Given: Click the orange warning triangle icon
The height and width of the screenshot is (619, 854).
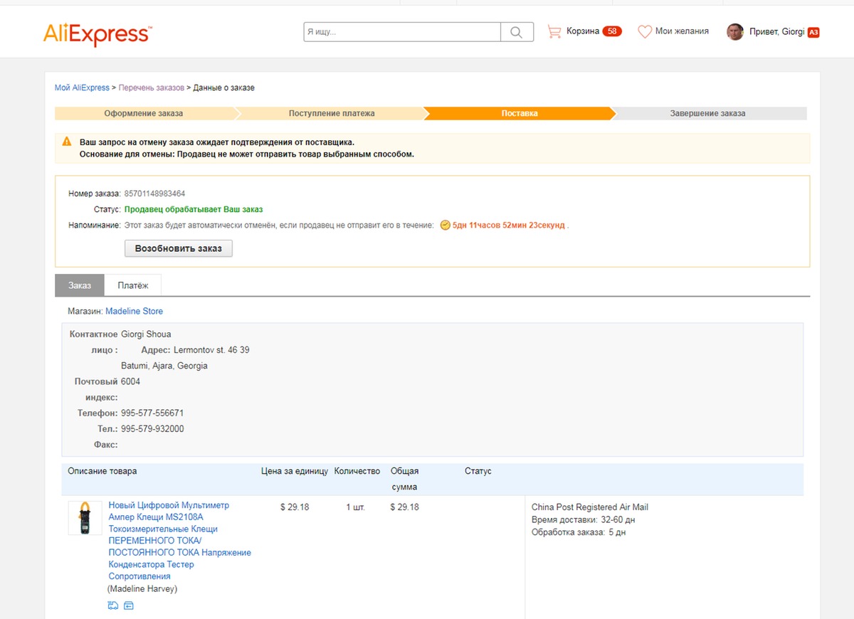Looking at the screenshot, I should (x=67, y=142).
